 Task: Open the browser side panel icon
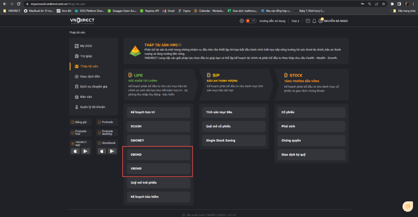[x=399, y=4]
